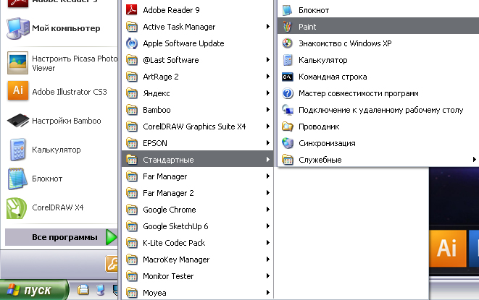The width and height of the screenshot is (479, 300).
Task: Click the Apple Software Update icon
Action: click(x=131, y=43)
